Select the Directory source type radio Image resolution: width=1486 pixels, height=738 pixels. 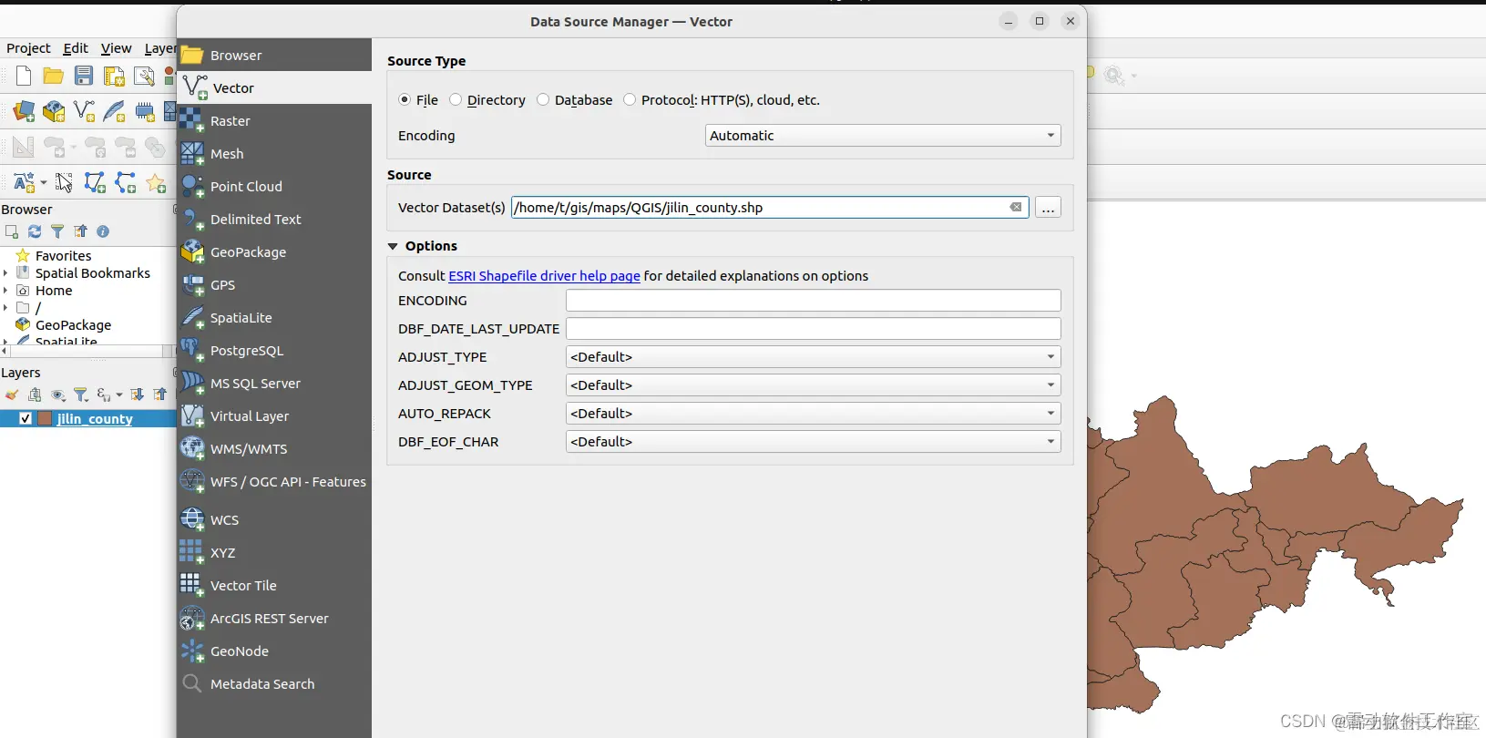point(456,100)
